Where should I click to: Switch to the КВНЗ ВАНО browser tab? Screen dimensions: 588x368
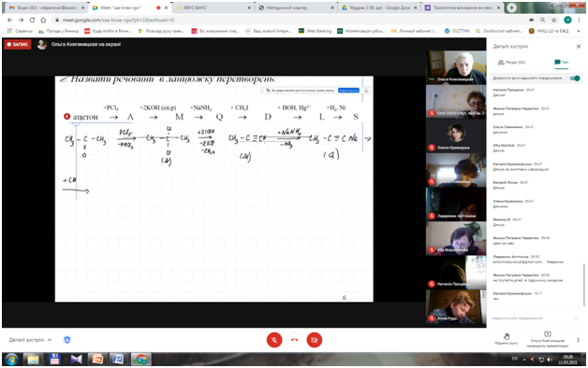(213, 7)
